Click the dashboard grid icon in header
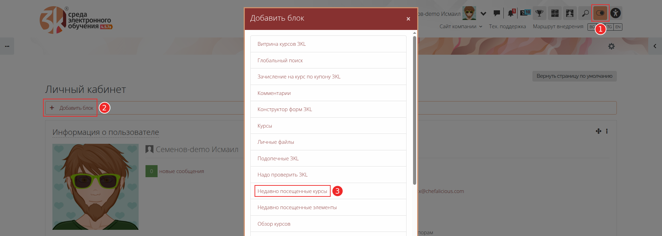The width and height of the screenshot is (662, 236). coord(555,13)
